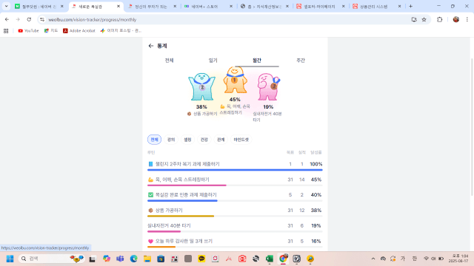Click the address bar URL field
The height and width of the screenshot is (266, 474).
coord(227,20)
